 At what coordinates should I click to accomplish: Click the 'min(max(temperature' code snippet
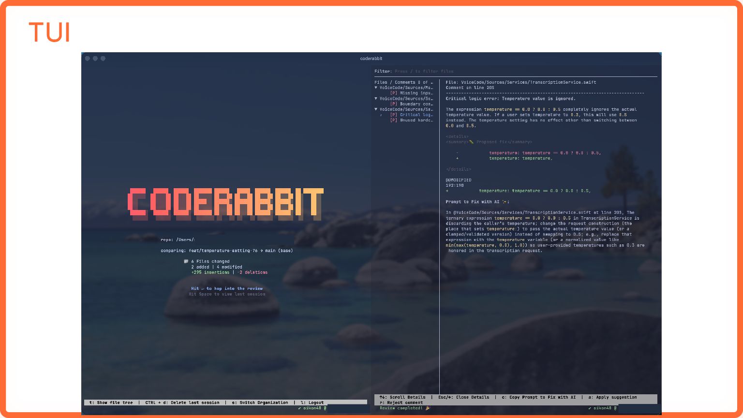point(486,245)
